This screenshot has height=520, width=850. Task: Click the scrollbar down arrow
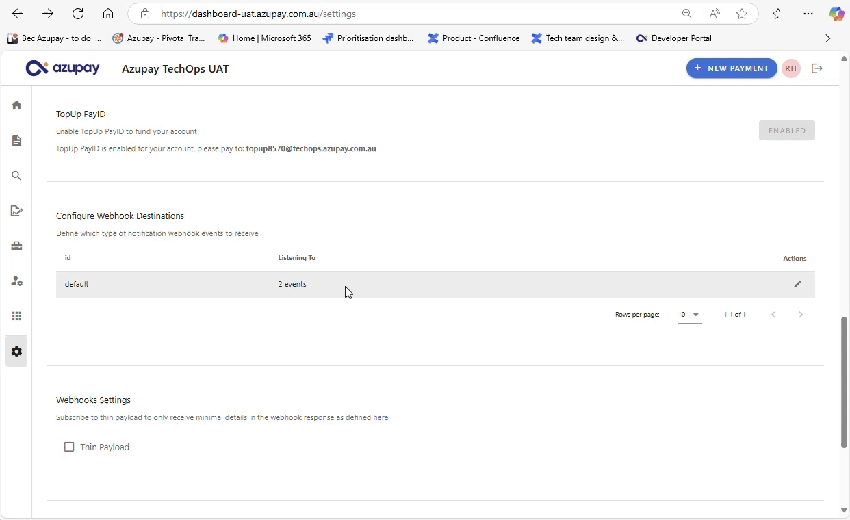tap(844, 510)
